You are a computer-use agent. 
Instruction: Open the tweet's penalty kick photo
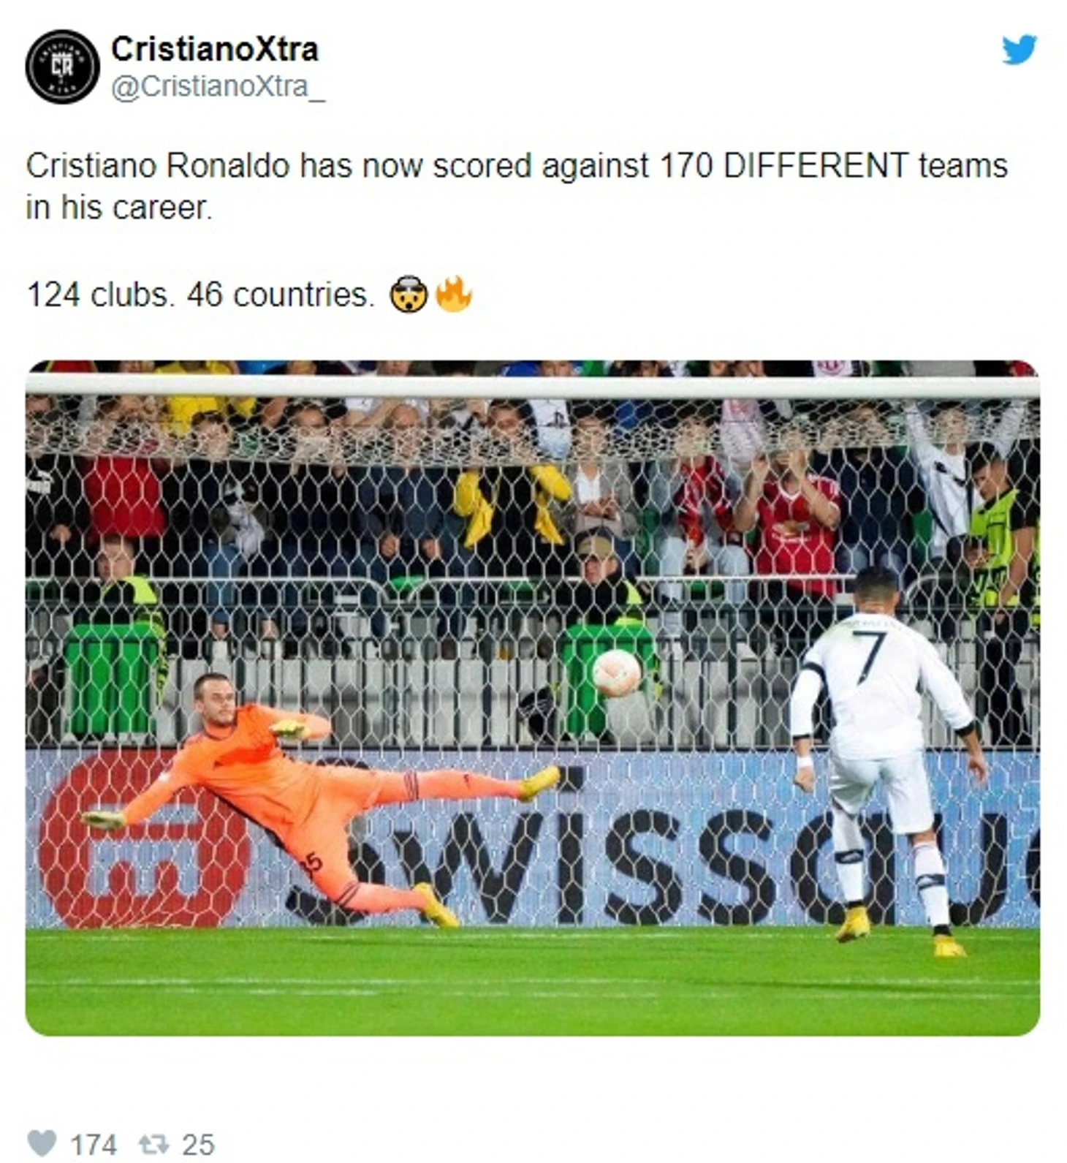533,698
